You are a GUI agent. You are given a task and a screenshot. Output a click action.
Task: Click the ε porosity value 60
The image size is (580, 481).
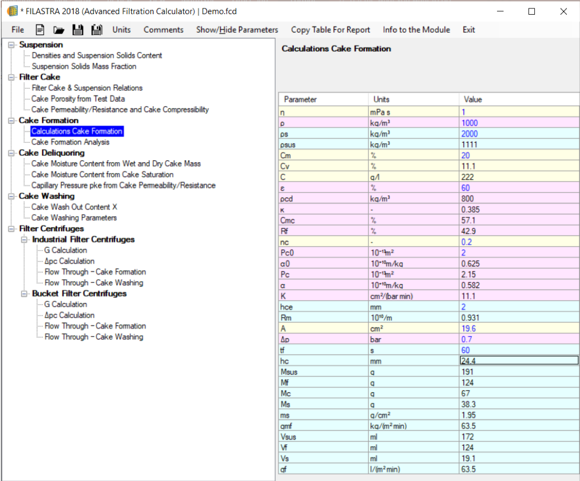519,188
